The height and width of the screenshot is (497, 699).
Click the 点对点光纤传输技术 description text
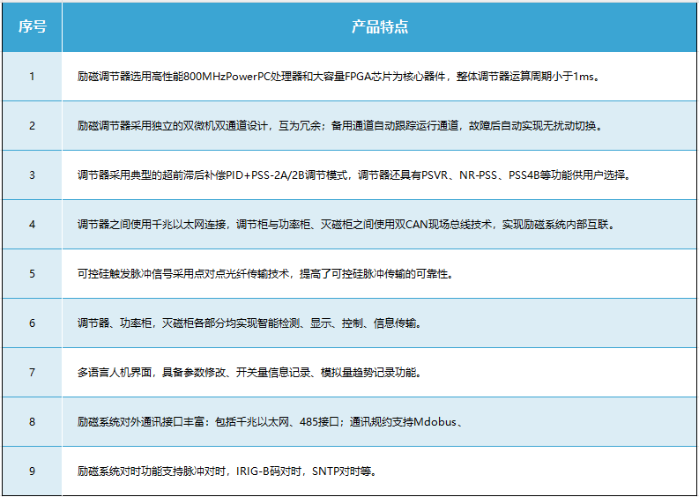[x=264, y=274]
